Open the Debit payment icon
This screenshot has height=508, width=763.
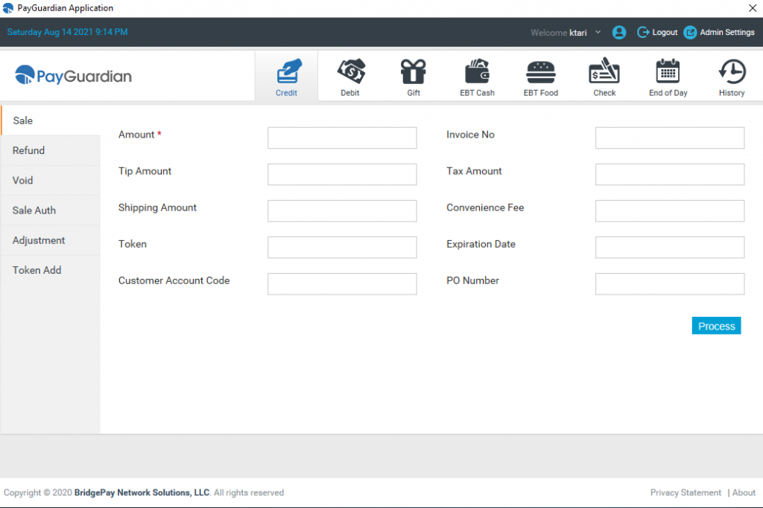click(350, 72)
